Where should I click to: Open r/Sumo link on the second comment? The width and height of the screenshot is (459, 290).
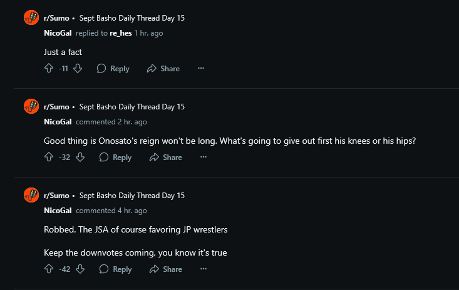point(56,107)
